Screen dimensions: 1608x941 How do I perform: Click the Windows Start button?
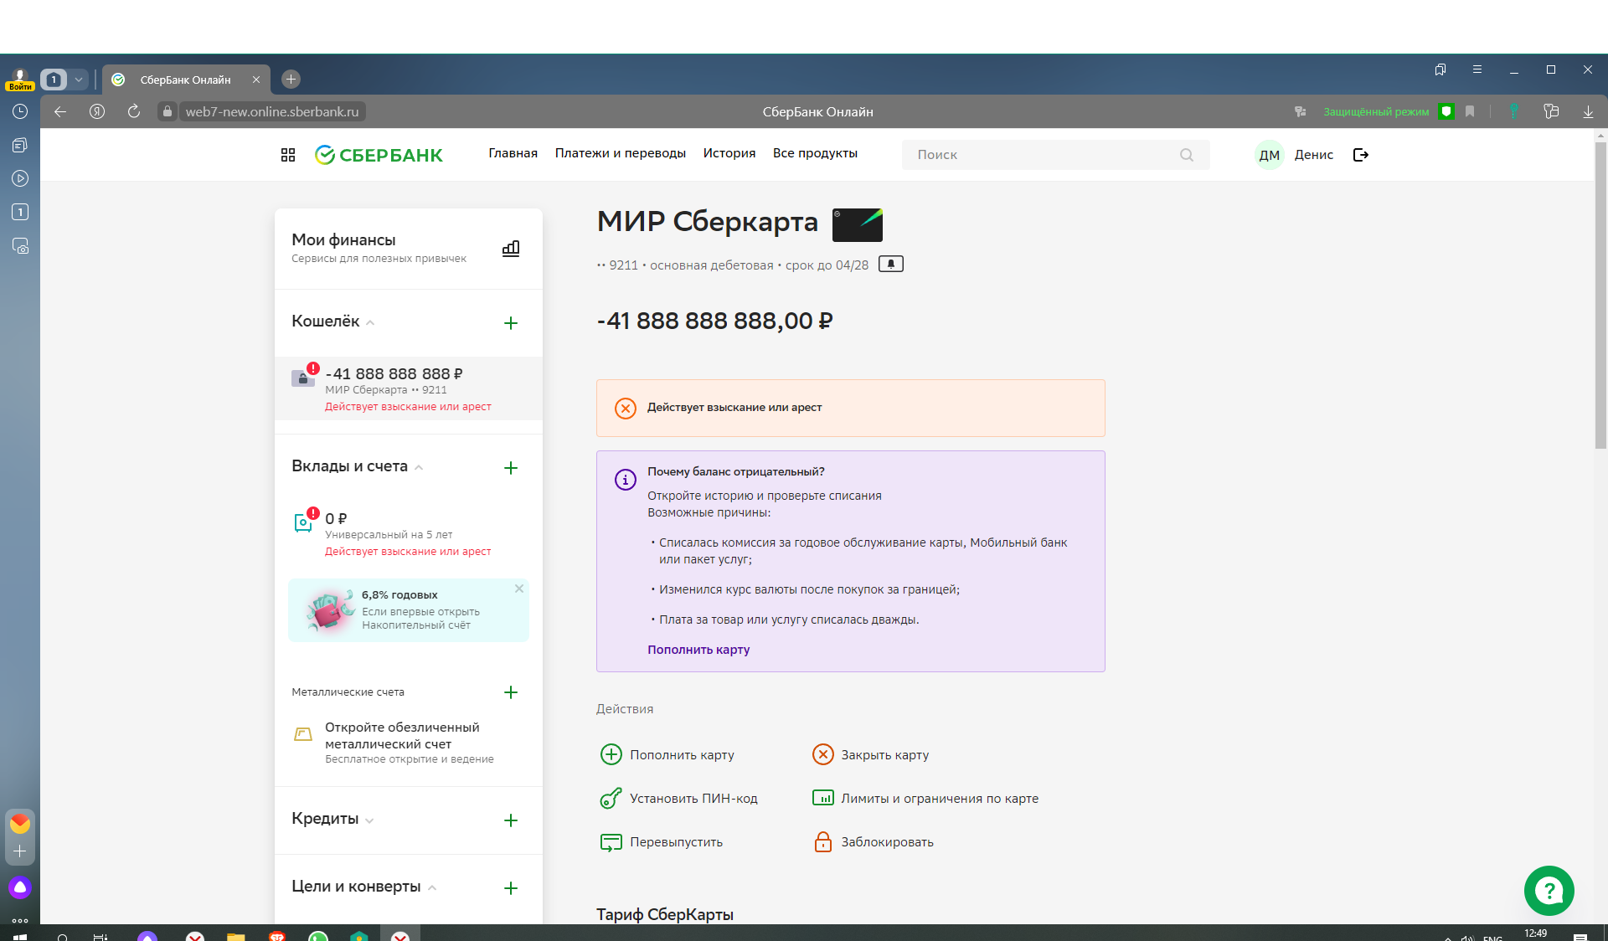point(20,935)
